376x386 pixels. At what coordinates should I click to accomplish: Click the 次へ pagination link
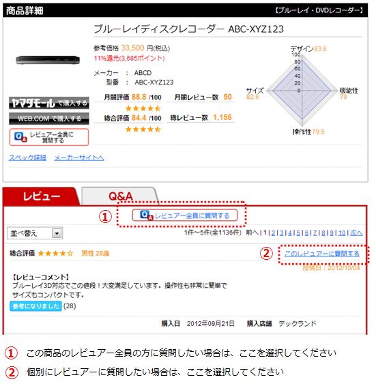[356, 233]
